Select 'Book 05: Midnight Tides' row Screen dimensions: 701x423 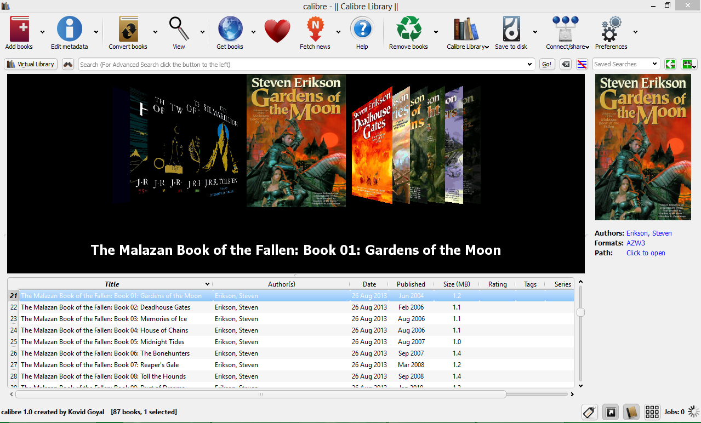click(x=297, y=342)
